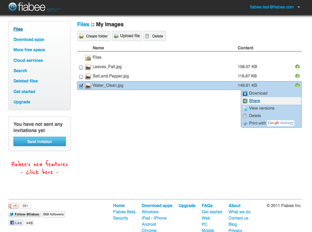Collapse the Water_Clean.jpg options menu

pos(297,86)
